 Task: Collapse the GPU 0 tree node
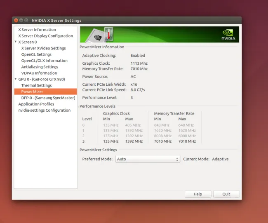coord(16,79)
